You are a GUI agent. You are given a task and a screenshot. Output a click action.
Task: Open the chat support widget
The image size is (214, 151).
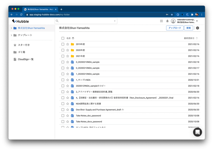[x=197, y=132]
